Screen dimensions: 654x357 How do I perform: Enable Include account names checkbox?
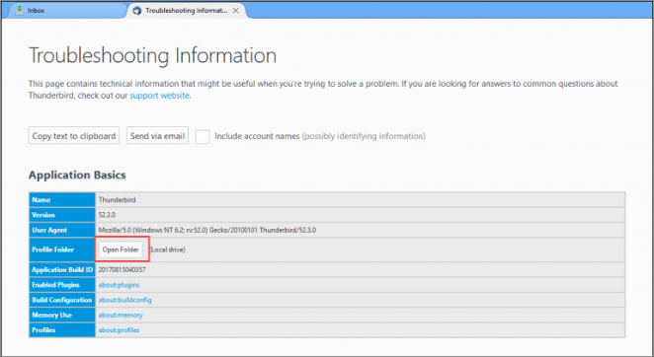[203, 136]
